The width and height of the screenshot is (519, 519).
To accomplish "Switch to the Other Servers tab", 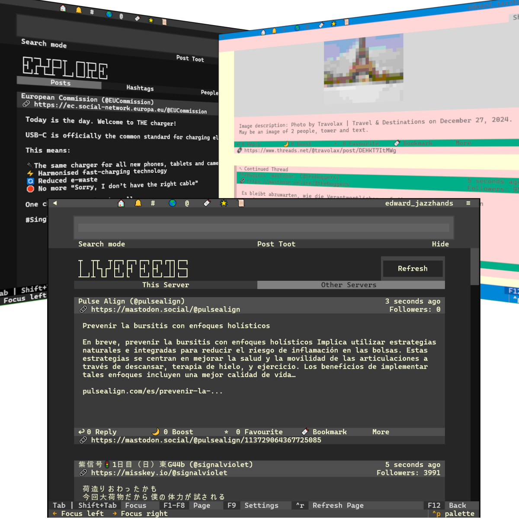I will 349,285.
